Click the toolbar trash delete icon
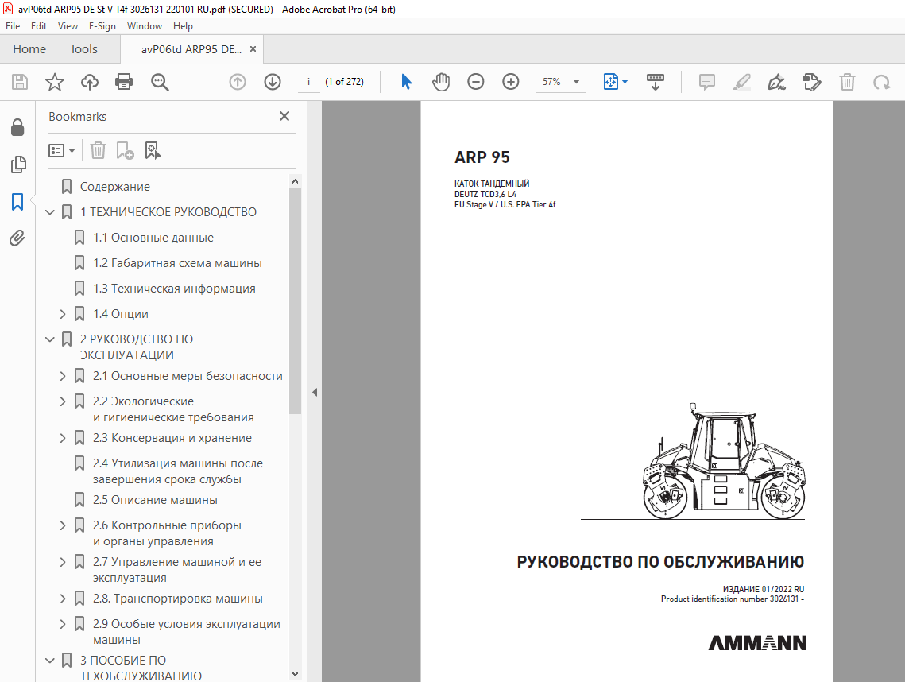The height and width of the screenshot is (682, 905). [847, 82]
